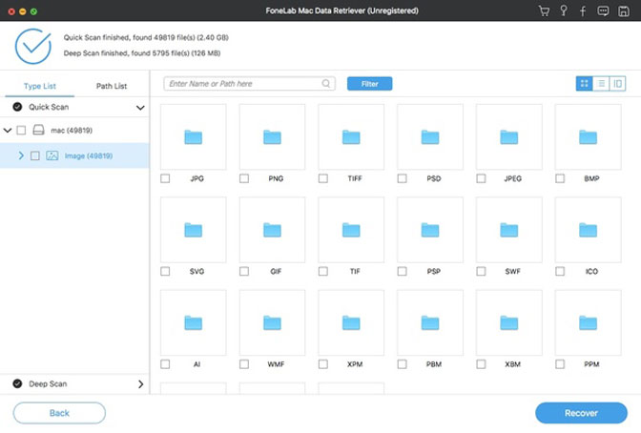Select the WMF checkbox
Image resolution: width=641 pixels, height=433 pixels.
244,364
